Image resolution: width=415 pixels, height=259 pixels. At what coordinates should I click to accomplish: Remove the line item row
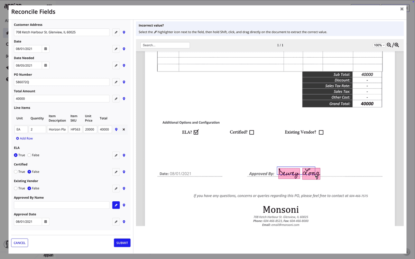[x=124, y=129]
